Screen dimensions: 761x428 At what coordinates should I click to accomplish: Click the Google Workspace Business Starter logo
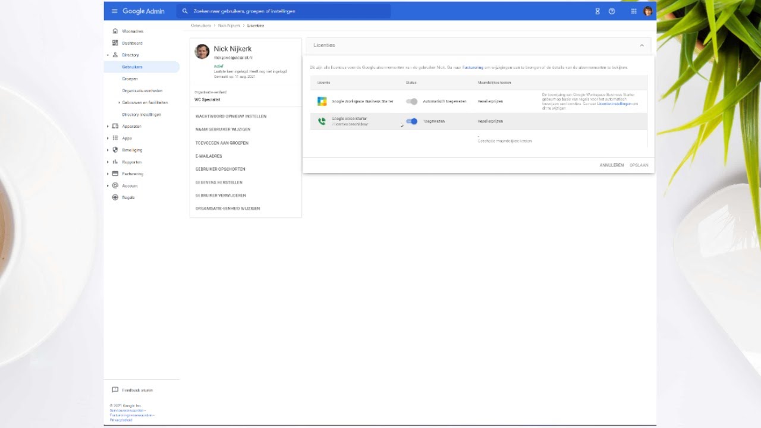pyautogui.click(x=322, y=101)
